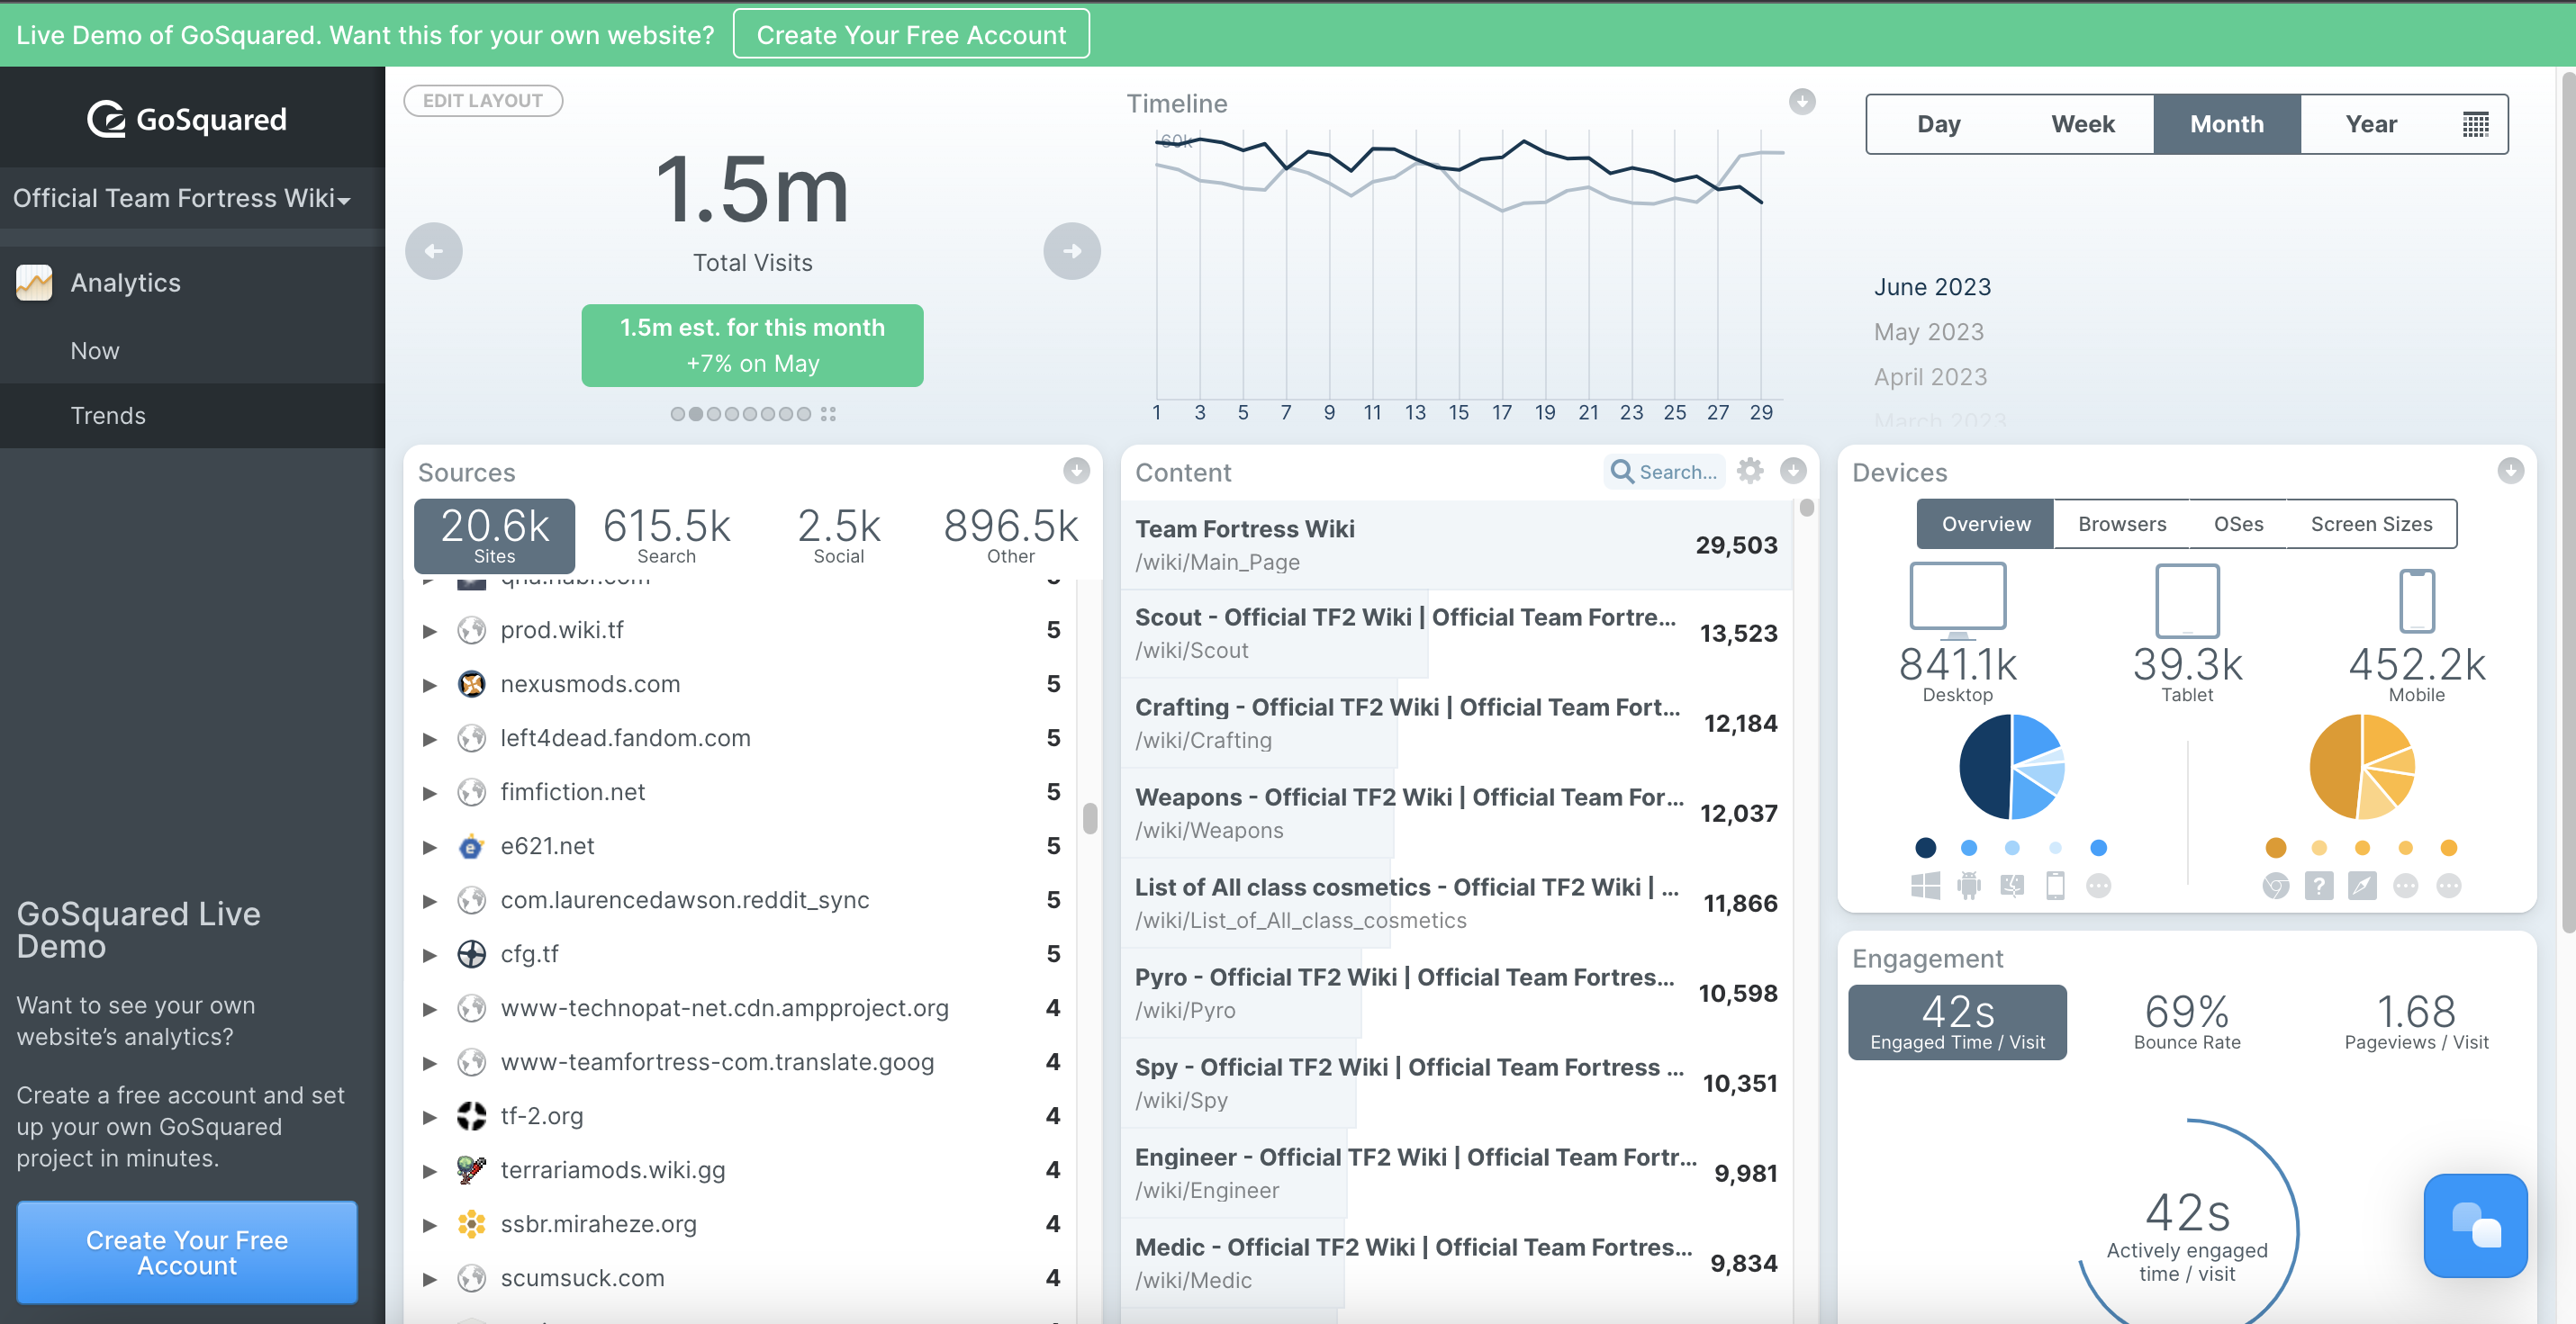Click the dark navy OS legend dot
Image resolution: width=2576 pixels, height=1324 pixels.
click(x=1925, y=848)
